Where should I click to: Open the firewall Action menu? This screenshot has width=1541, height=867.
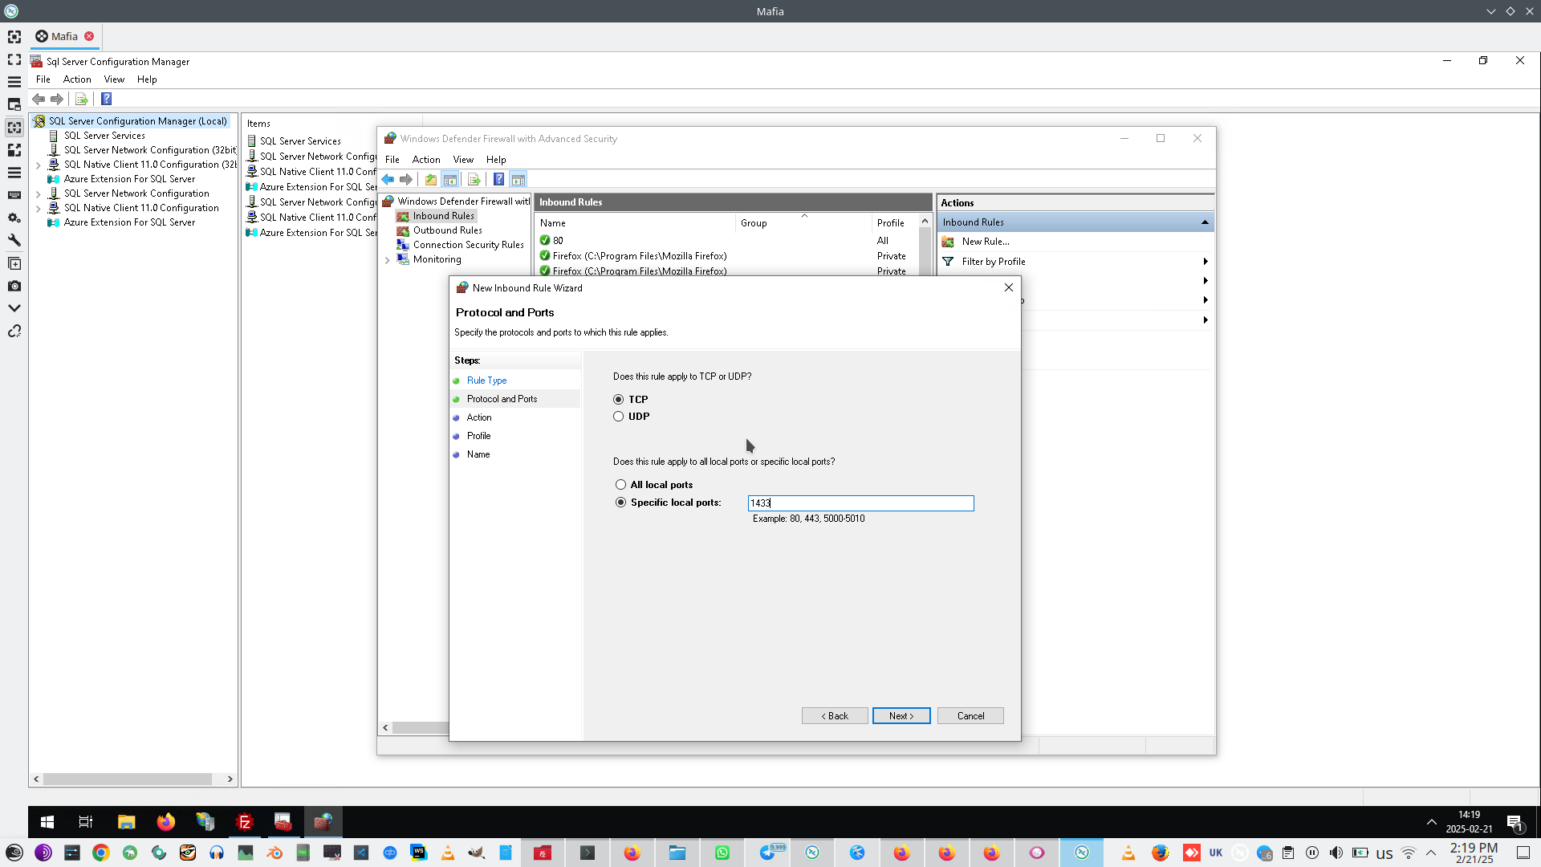coord(426,160)
